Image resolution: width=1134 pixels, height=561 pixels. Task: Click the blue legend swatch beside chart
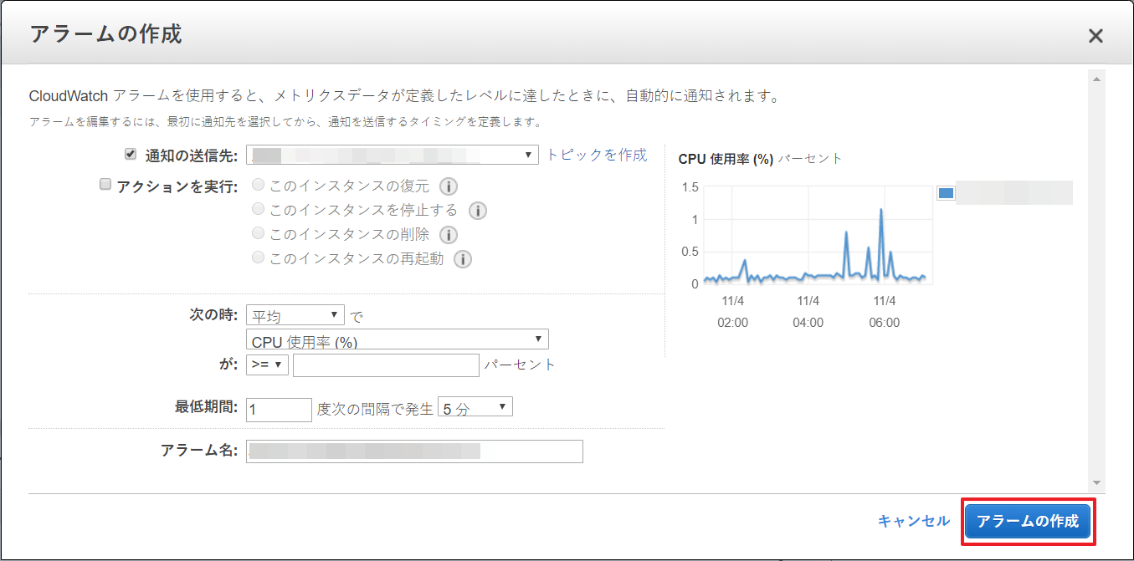[947, 193]
